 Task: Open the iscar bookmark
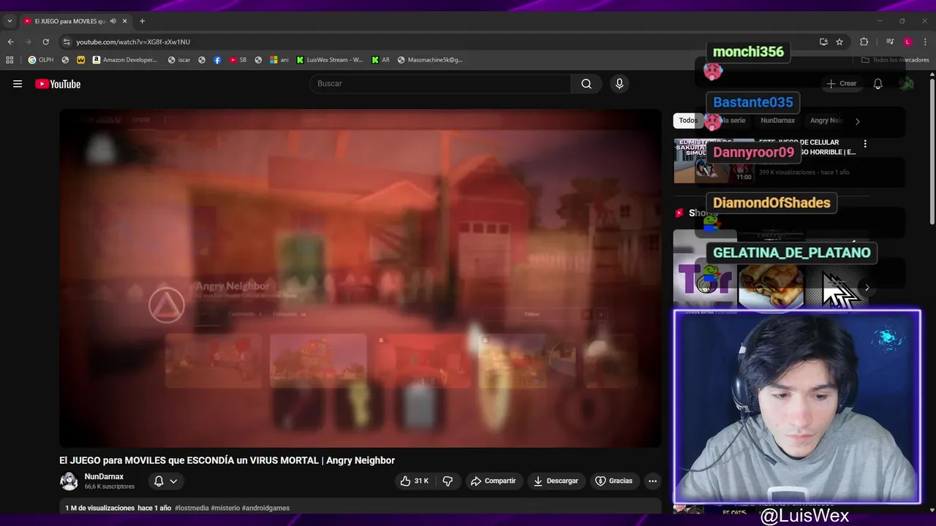tap(179, 60)
